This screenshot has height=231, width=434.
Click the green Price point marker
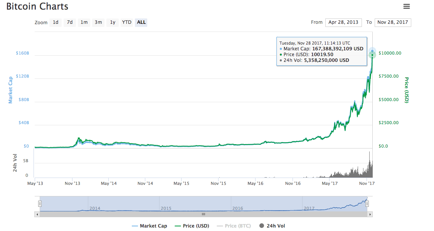point(372,55)
